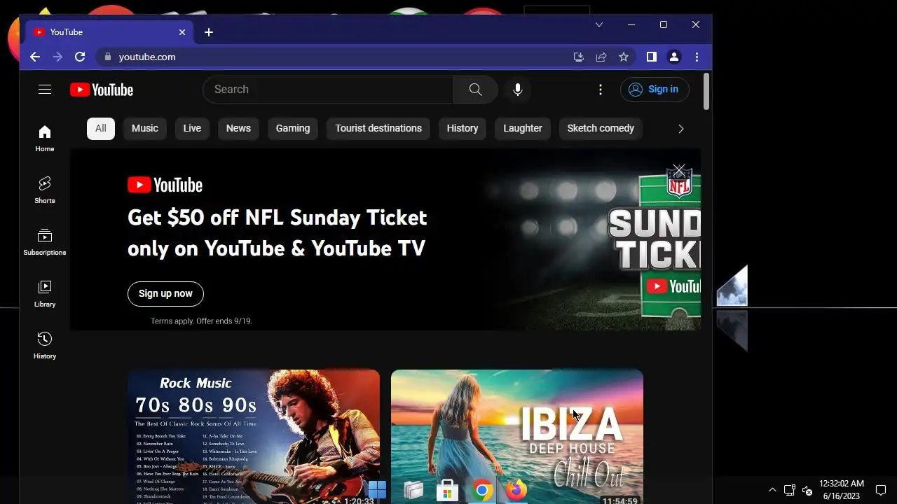Open a new Chrome tab
Image resolution: width=897 pixels, height=504 pixels.
(209, 32)
